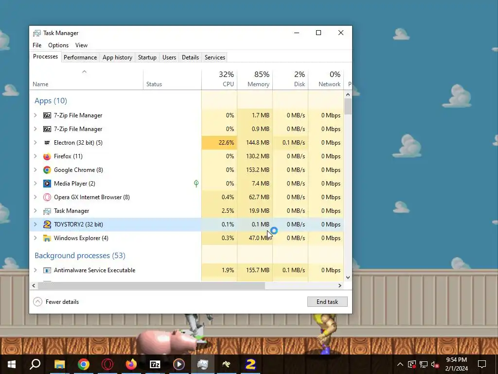The image size is (498, 374).
Task: Open the View menu
Action: (81, 45)
